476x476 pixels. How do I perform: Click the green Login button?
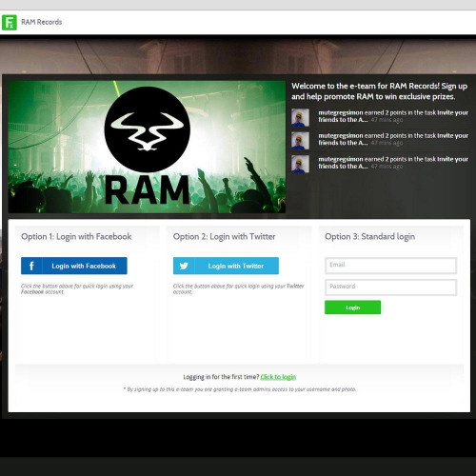352,307
